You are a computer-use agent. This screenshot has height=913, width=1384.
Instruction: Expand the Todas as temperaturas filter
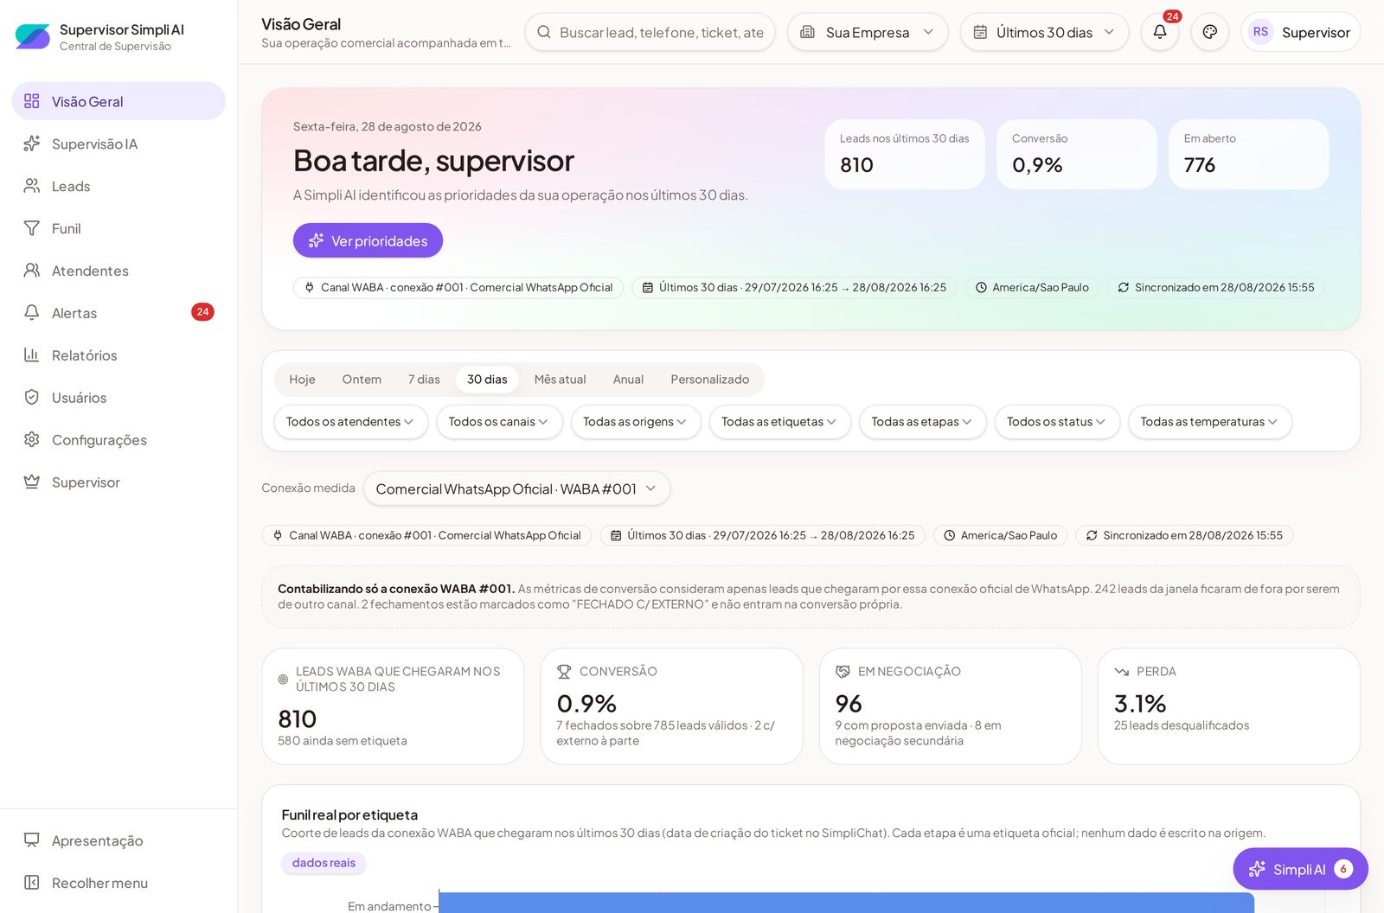(x=1209, y=422)
